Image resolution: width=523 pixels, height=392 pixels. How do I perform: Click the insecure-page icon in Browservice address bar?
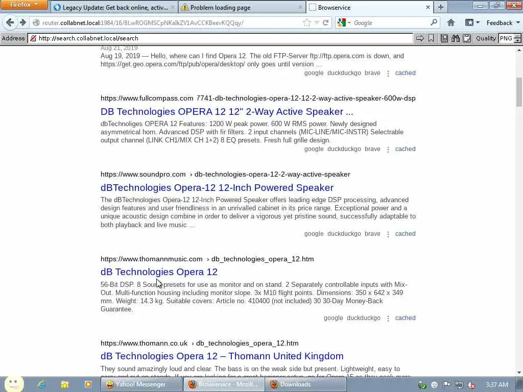point(33,38)
